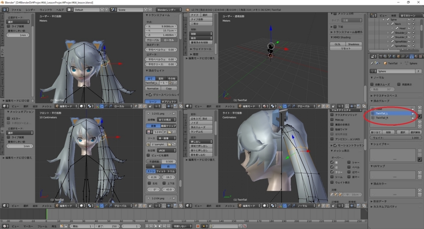Click the timeline frame 100 marker
Viewport: 424px width, 229px height.
coord(171,221)
